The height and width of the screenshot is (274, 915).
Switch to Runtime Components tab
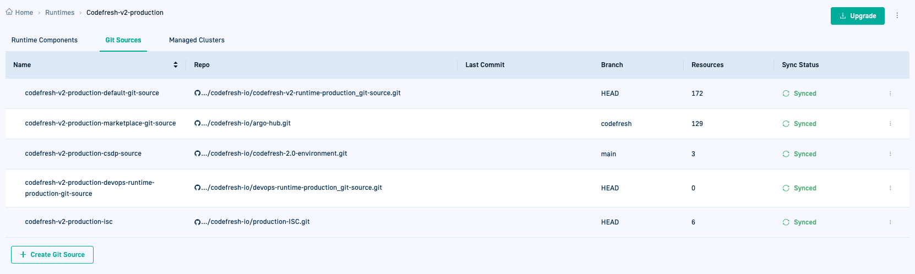45,40
